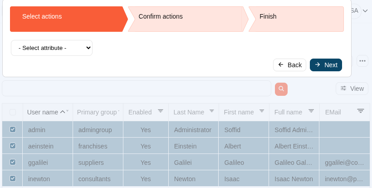Click the search text input field
372x188 pixels.
[x=136, y=89]
